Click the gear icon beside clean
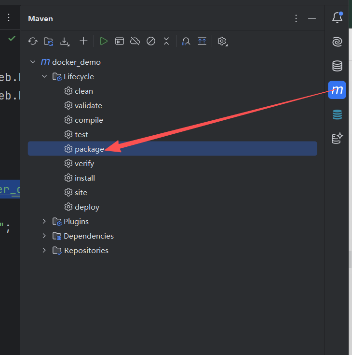Viewport: 352px width, 355px height. point(68,91)
